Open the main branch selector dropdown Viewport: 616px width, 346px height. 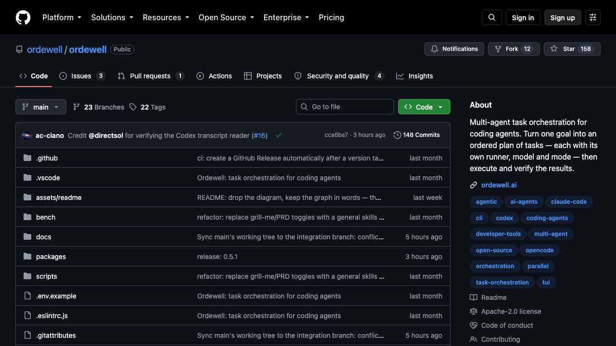click(x=41, y=107)
